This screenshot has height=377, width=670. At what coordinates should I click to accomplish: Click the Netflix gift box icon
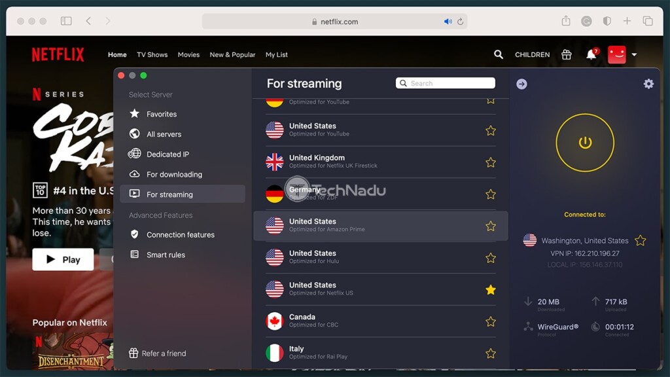(566, 54)
